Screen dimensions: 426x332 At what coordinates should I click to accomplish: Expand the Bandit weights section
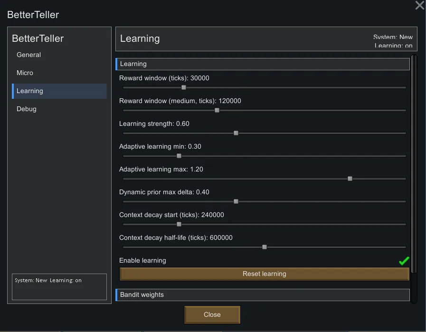point(262,295)
